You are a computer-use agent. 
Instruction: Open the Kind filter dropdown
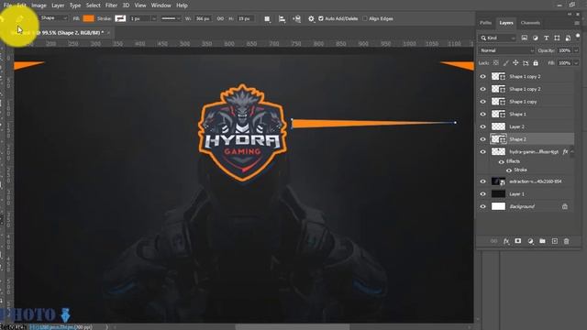tap(497, 38)
